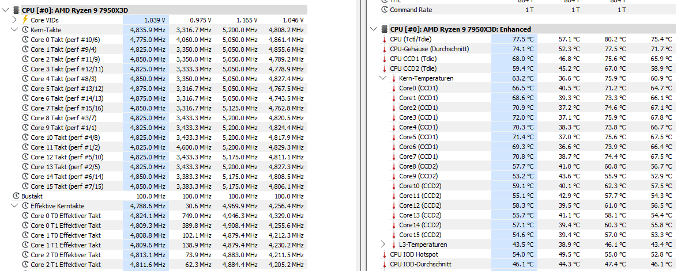The image size is (681, 271).
Task: Click the clock icon next to Command Rate
Action: 385,10
